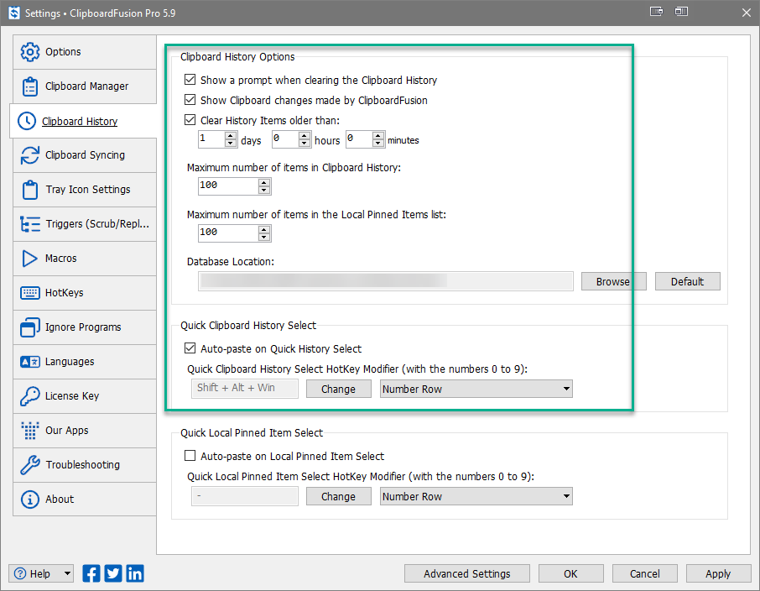
Task: Click the ClipboardFusion title bar app icon
Action: 14,13
